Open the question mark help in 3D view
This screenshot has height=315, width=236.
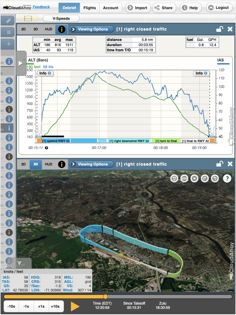point(227,178)
